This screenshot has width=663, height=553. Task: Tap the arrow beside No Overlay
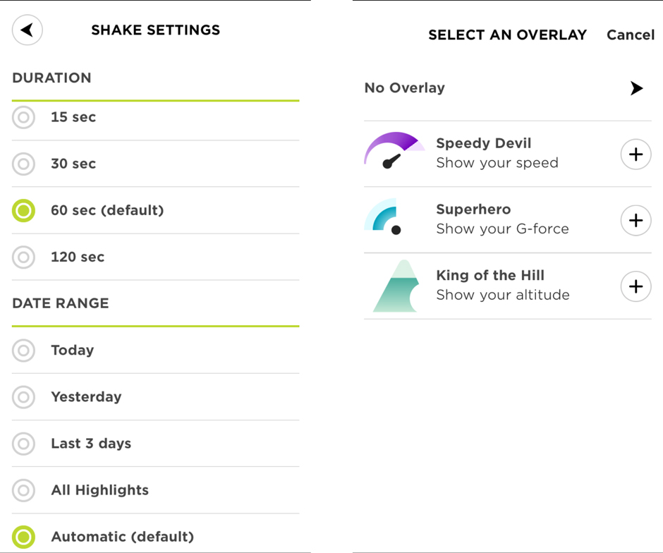636,88
